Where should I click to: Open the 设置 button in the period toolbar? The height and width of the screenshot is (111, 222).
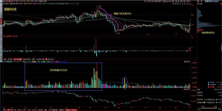pyautogui.click(x=45, y=1)
